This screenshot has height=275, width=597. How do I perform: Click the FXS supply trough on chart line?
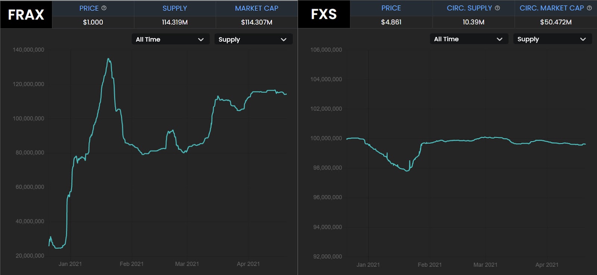pyautogui.click(x=407, y=170)
